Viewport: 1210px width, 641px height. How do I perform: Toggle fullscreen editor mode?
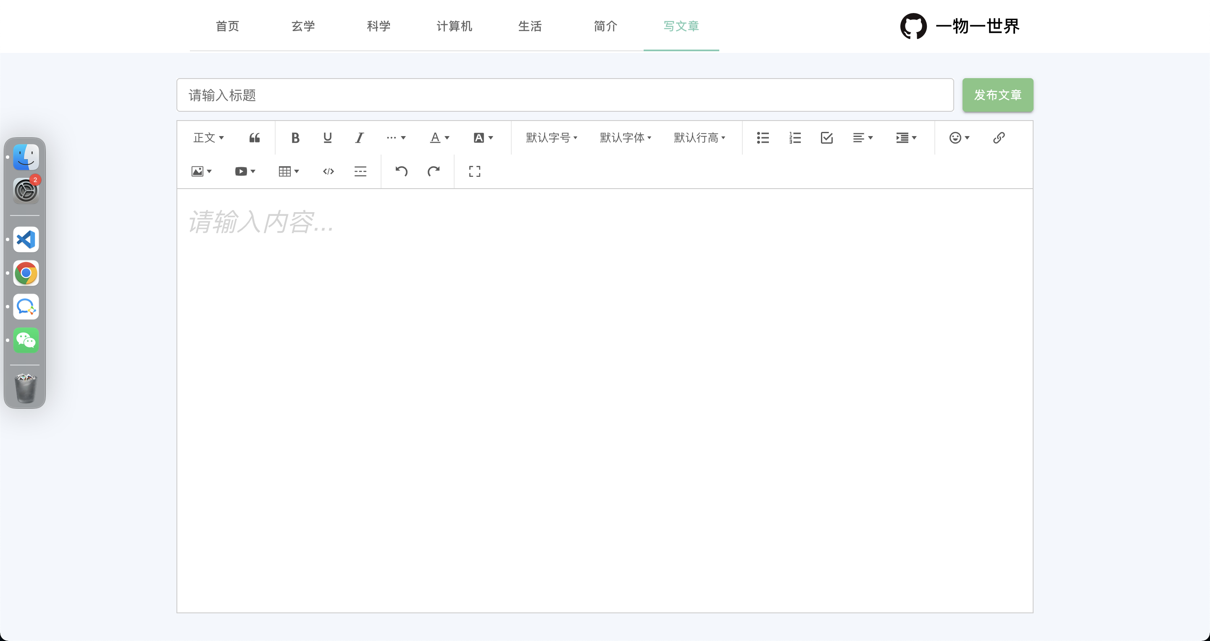click(x=474, y=171)
